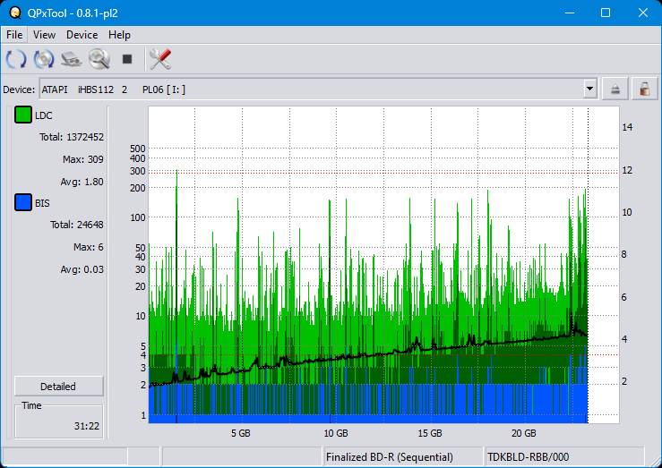This screenshot has width=662, height=468.
Task: Click the 5 GB axis label
Action: click(x=241, y=433)
